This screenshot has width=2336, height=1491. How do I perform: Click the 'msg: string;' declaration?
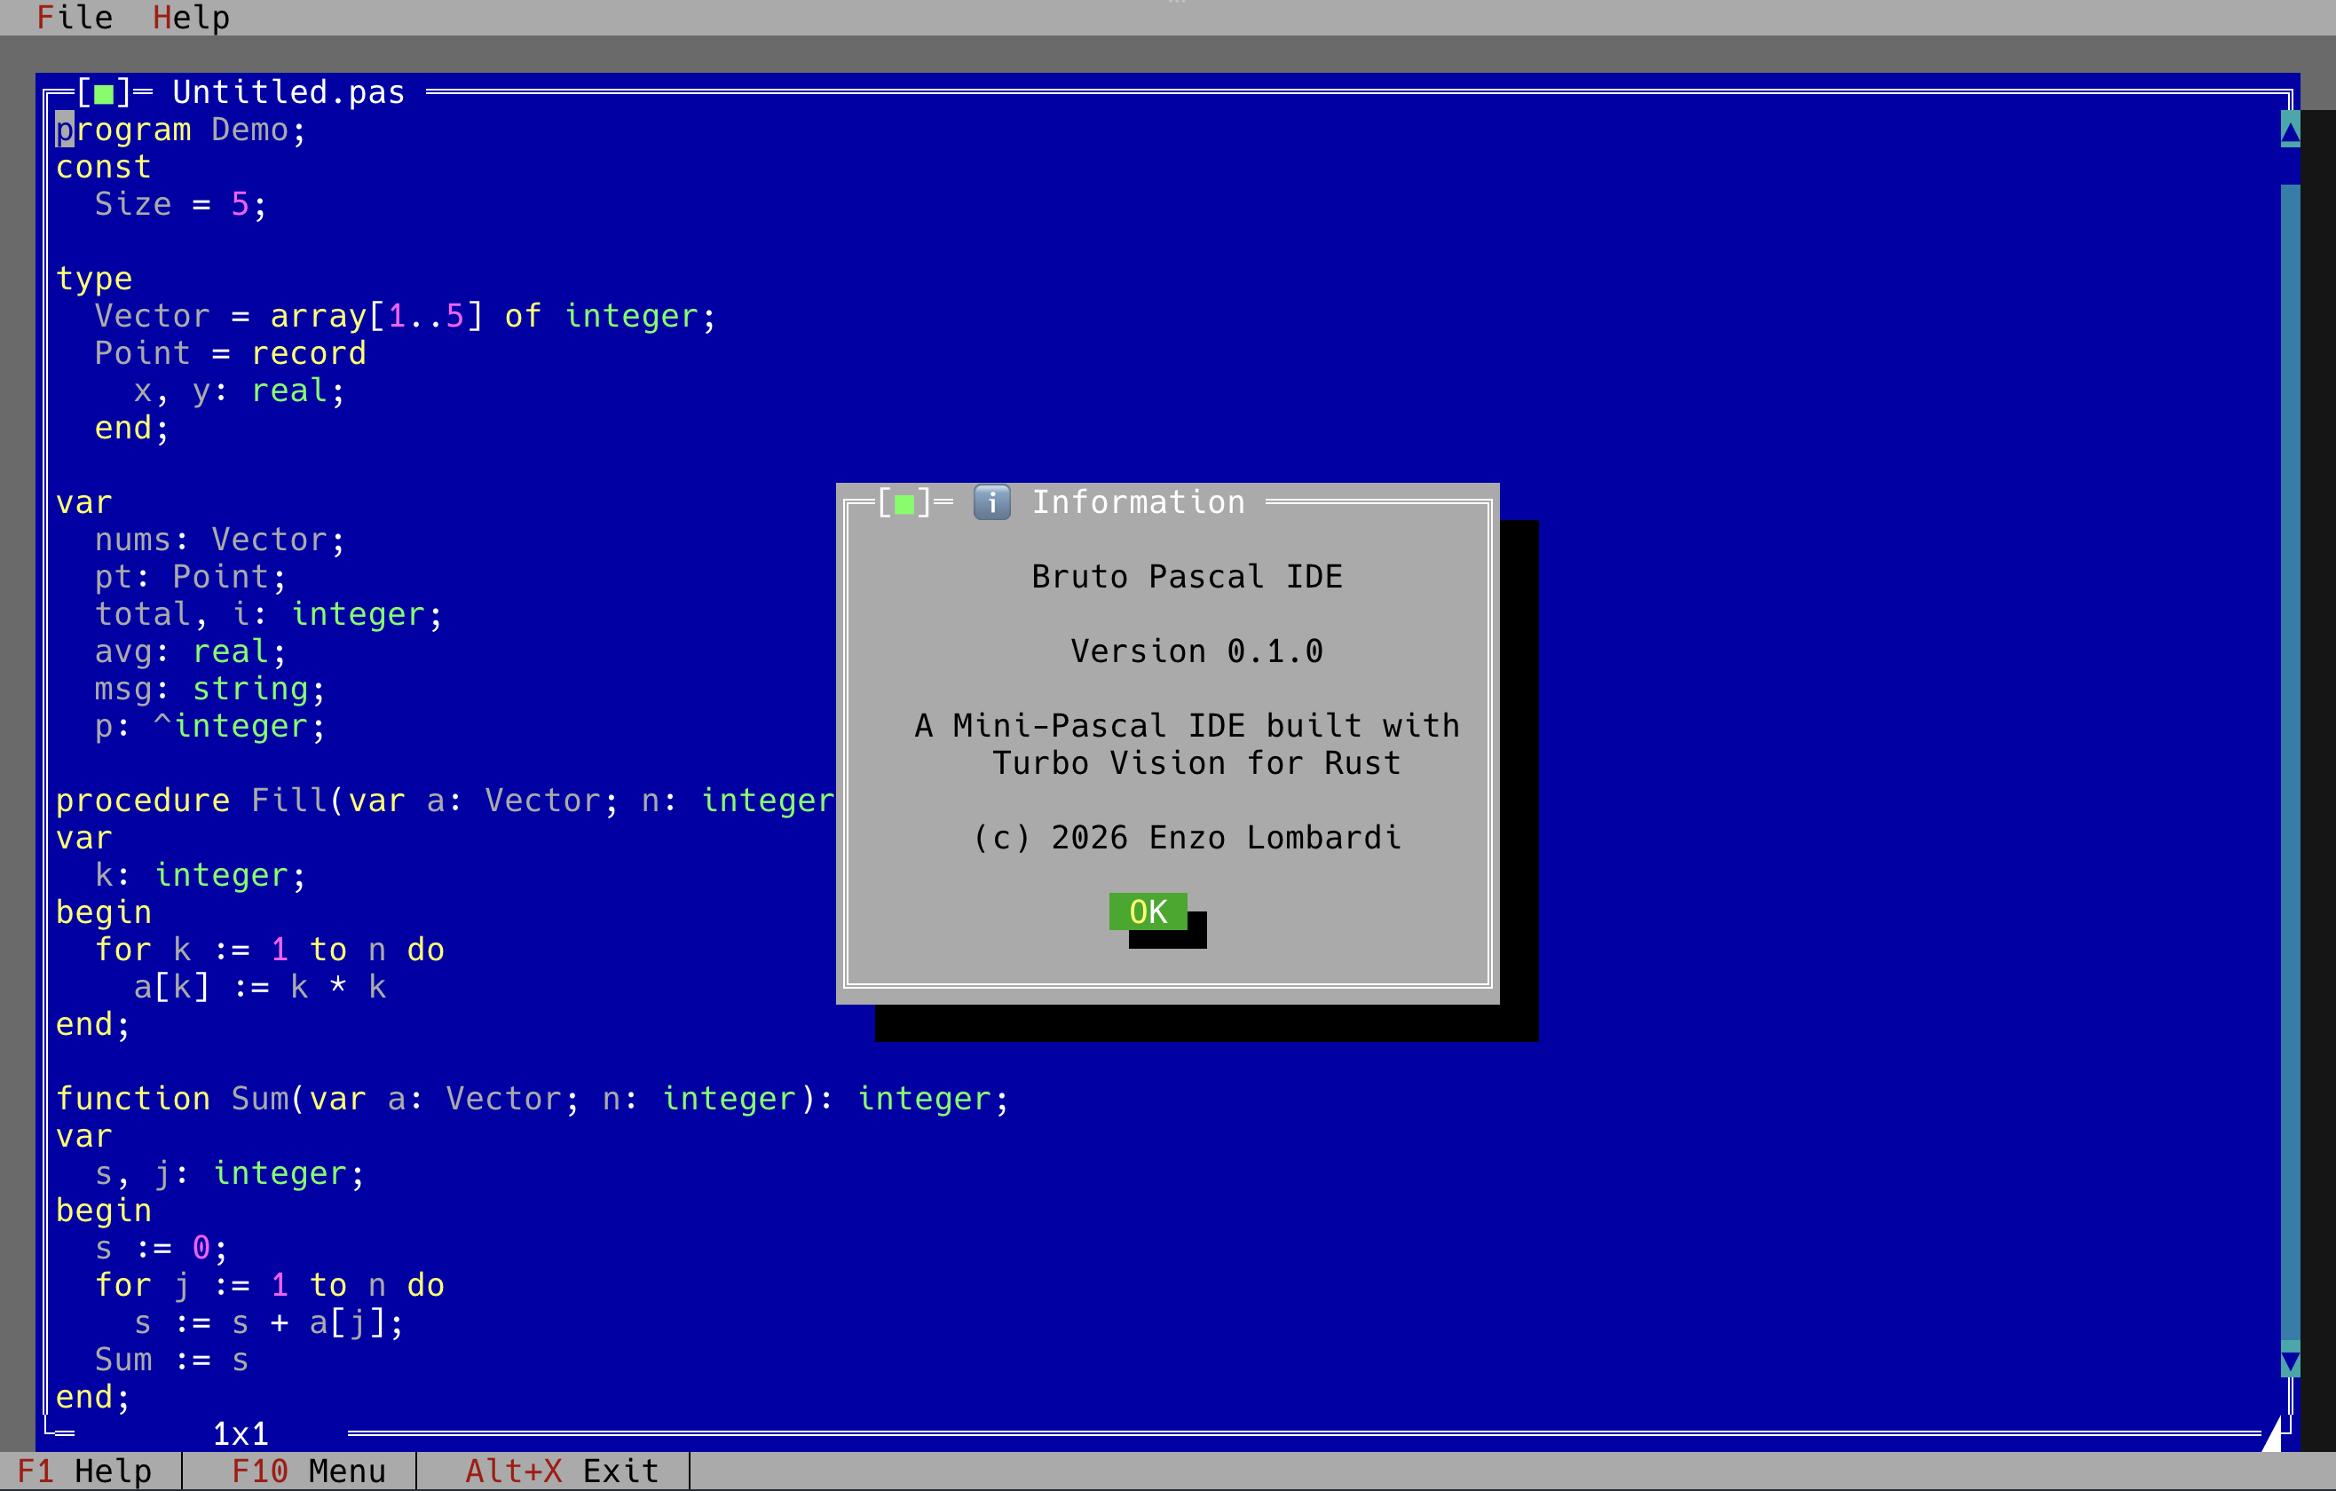[210, 689]
